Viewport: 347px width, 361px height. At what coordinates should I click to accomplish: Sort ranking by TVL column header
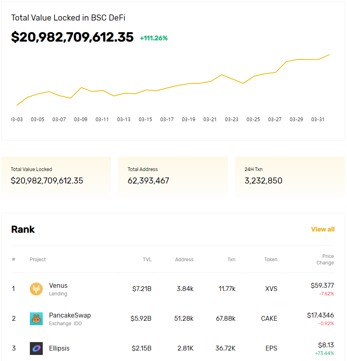point(147,260)
